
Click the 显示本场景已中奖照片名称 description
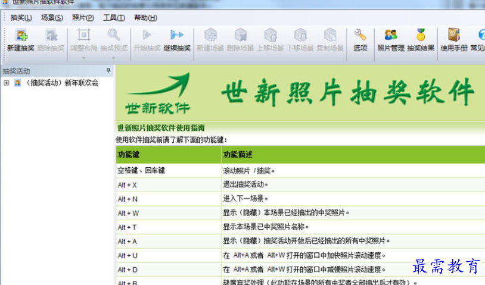click(x=266, y=227)
